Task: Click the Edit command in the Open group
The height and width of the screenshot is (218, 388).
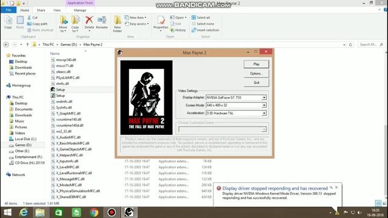Action: click(176, 24)
